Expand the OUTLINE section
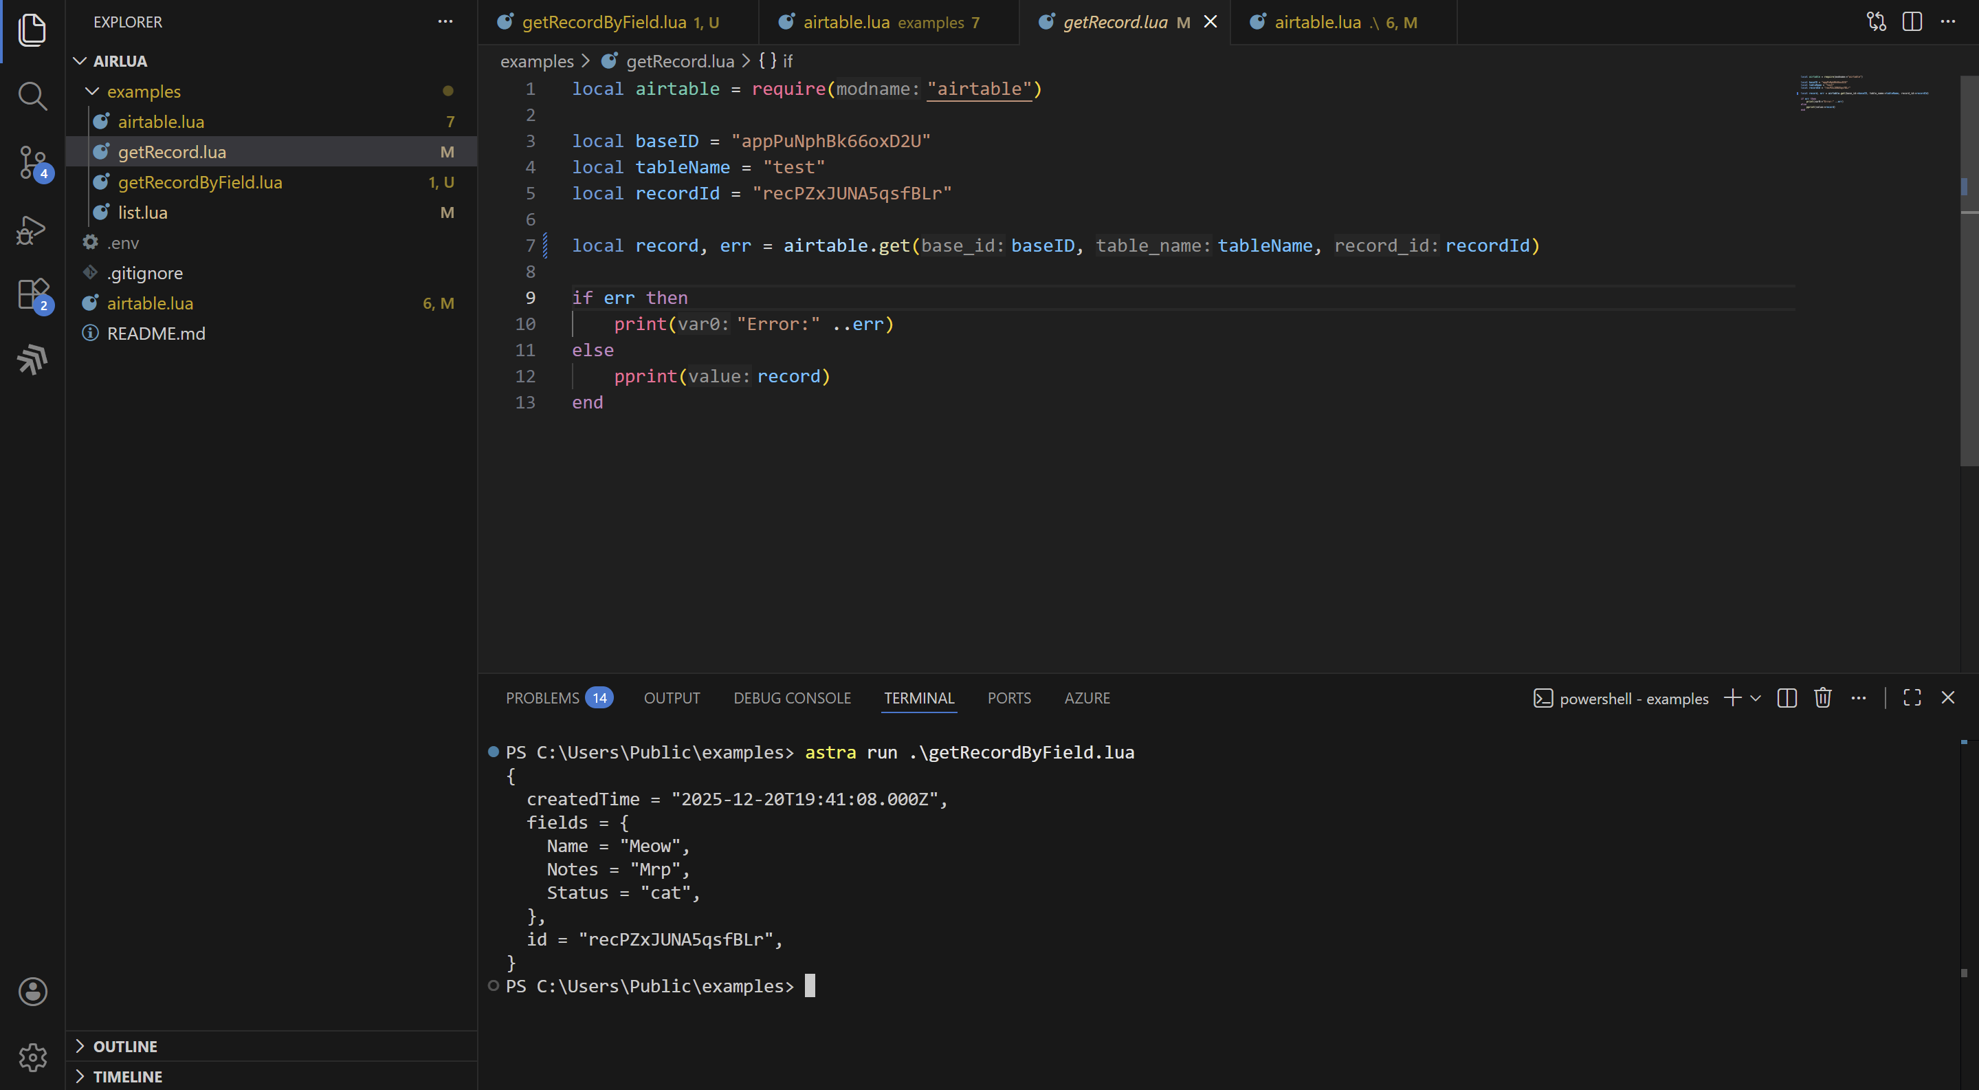The height and width of the screenshot is (1090, 1979). (x=124, y=1046)
